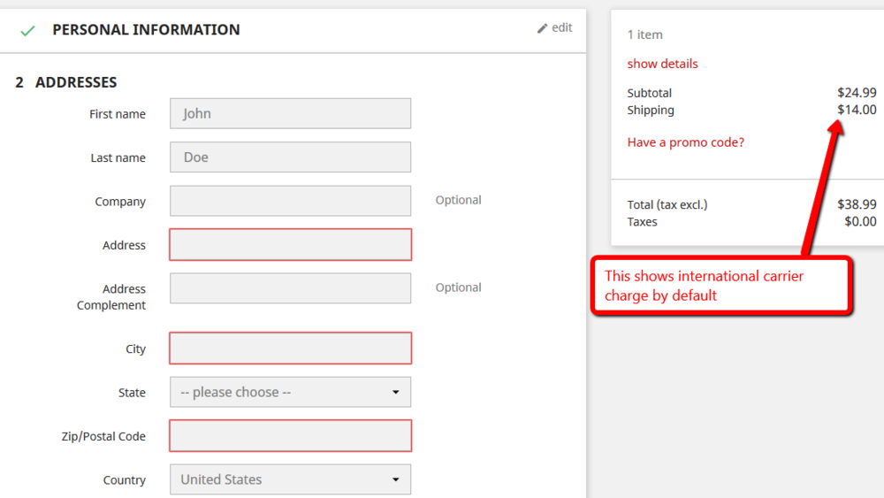Click into the City field
The height and width of the screenshot is (498, 884).
coord(290,348)
